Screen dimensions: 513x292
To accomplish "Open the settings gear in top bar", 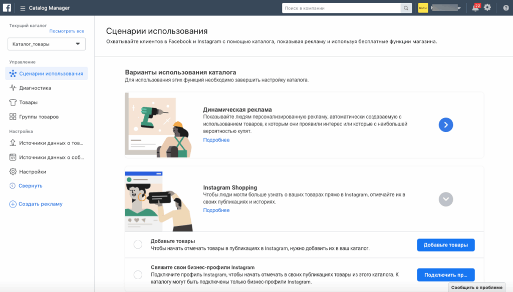I will coord(487,7).
